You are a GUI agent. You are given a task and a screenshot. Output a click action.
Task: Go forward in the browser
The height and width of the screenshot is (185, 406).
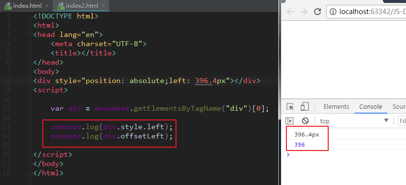[303, 12]
